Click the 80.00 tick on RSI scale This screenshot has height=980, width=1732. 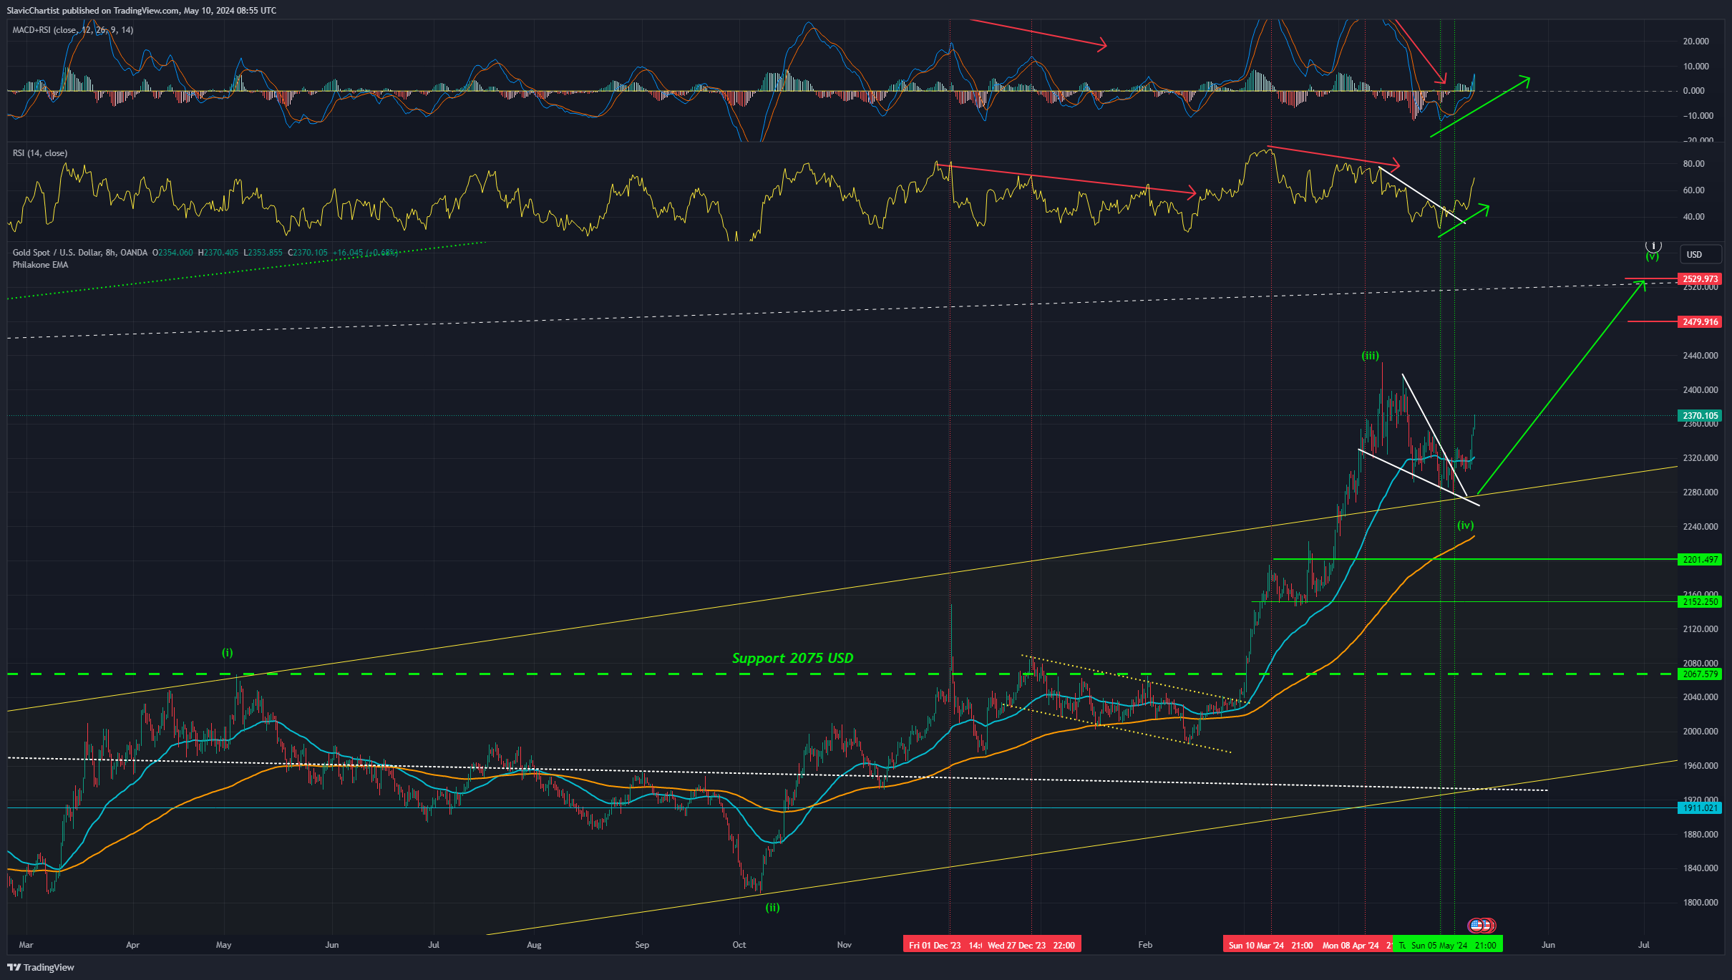coord(1693,164)
